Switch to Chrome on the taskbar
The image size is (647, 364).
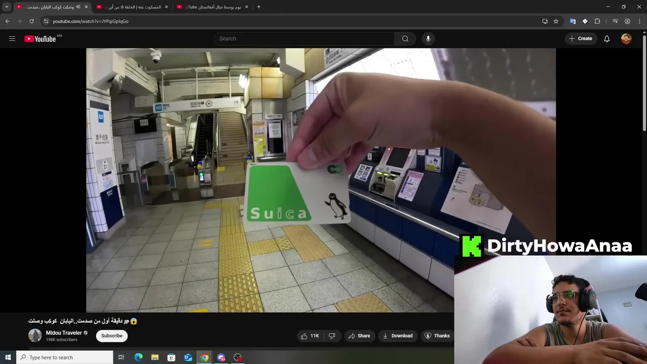pyautogui.click(x=205, y=357)
